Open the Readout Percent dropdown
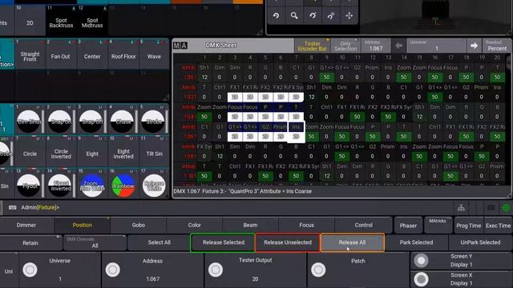513x288 pixels. click(x=497, y=46)
